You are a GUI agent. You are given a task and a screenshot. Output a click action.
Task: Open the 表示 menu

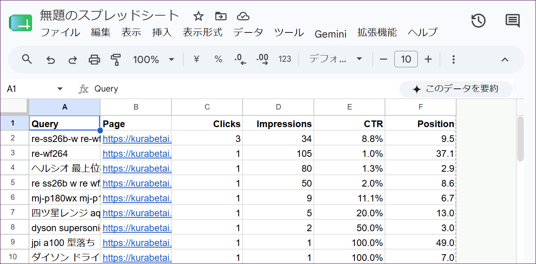(131, 32)
